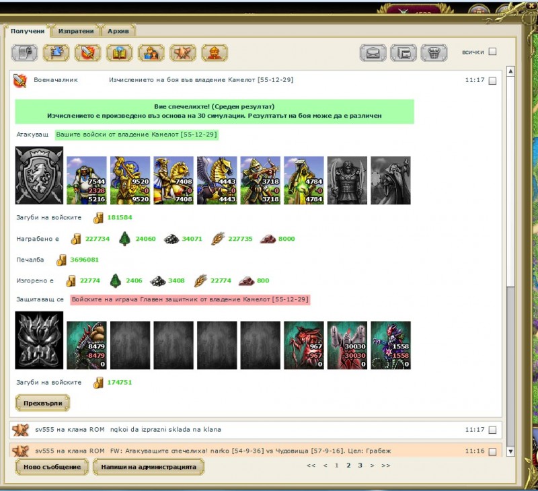Viewport: 538px width, 491px height.
Task: Click the '>>' last page link
Action: [386, 465]
